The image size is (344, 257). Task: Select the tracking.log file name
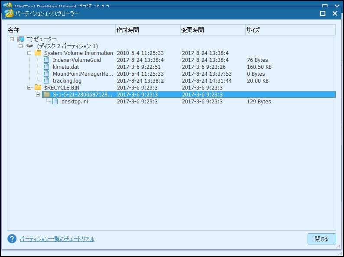coord(67,80)
